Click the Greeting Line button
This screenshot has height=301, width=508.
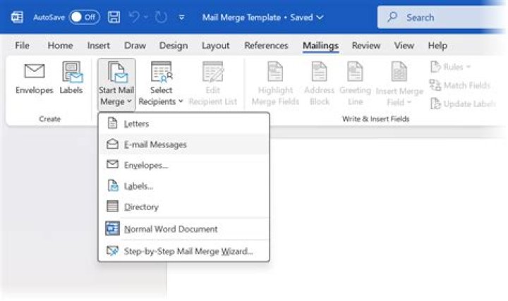[355, 84]
